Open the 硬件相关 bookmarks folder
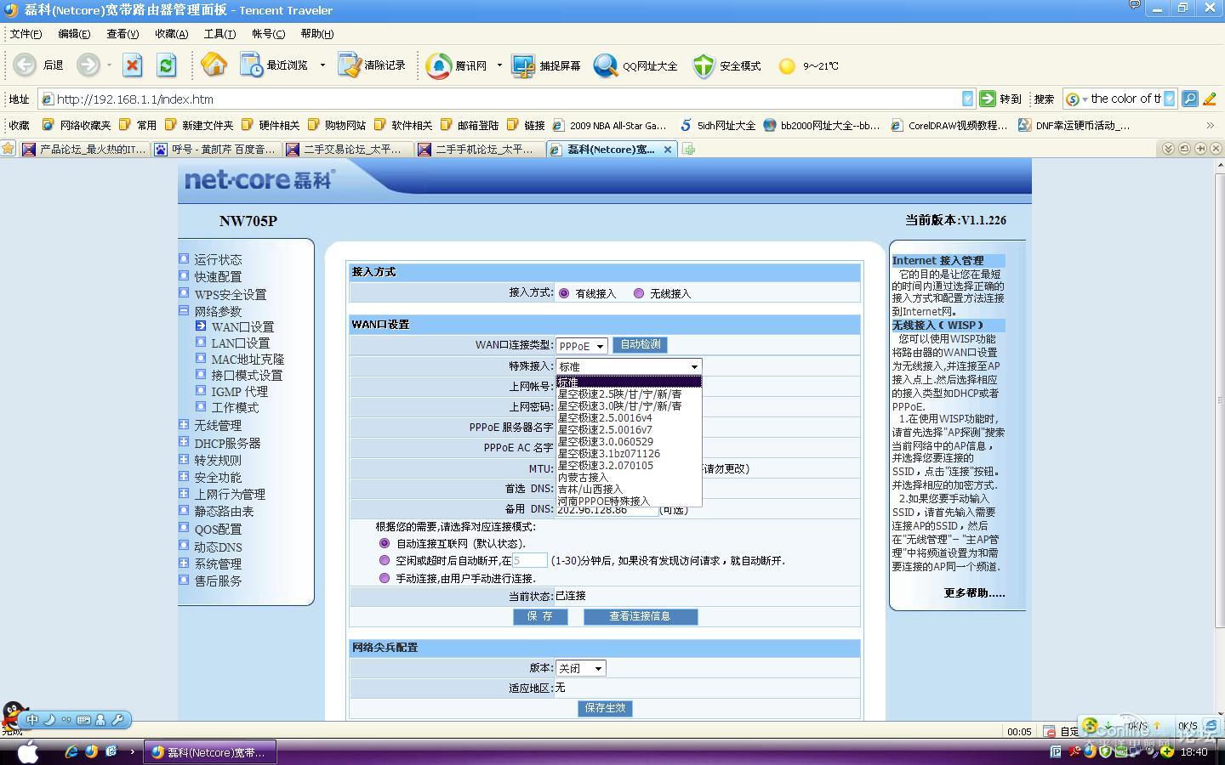This screenshot has width=1225, height=765. coord(271,125)
